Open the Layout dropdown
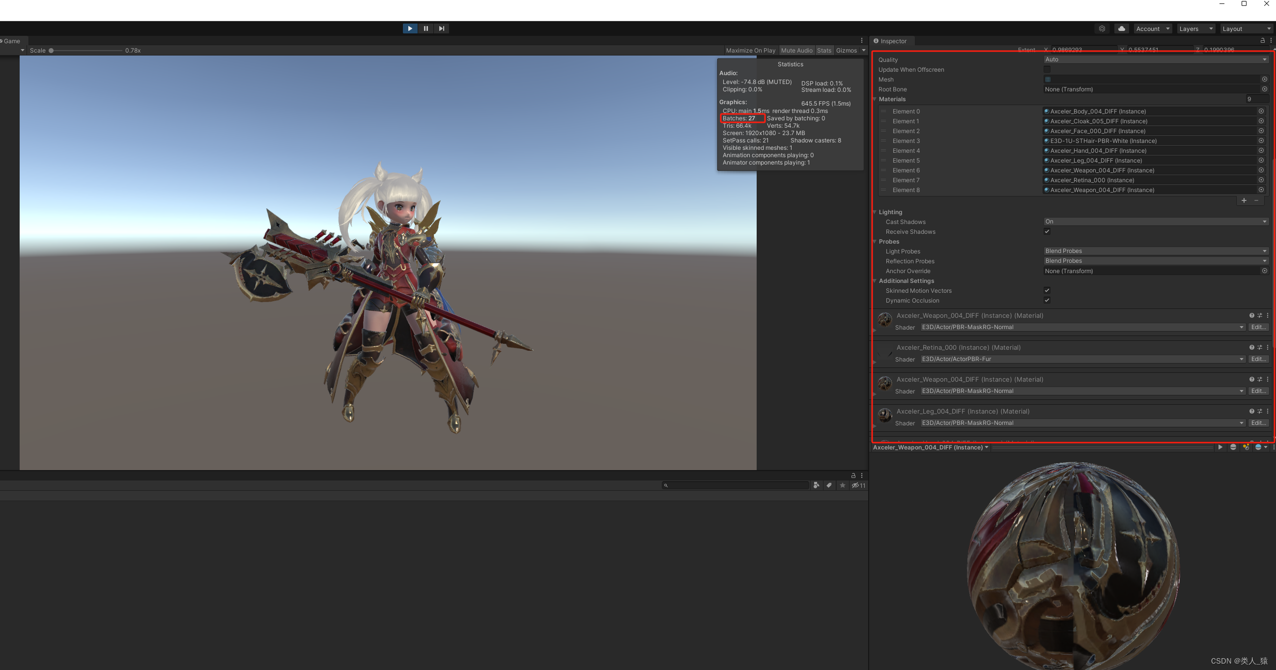 click(1247, 28)
